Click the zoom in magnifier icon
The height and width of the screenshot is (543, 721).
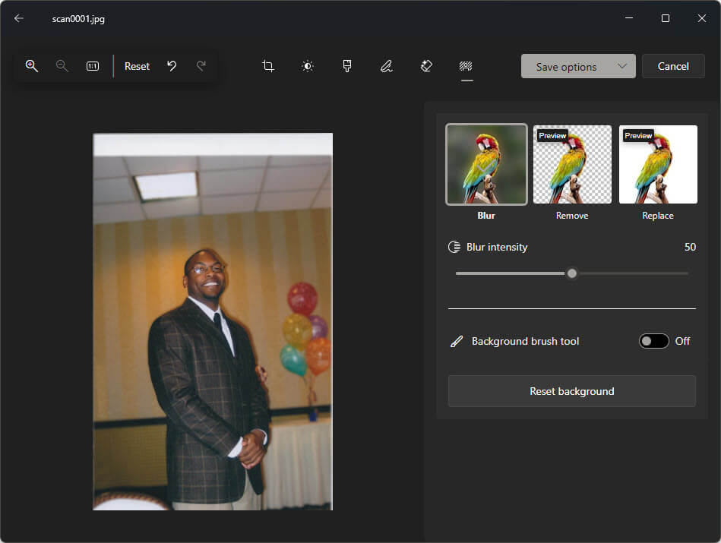32,66
